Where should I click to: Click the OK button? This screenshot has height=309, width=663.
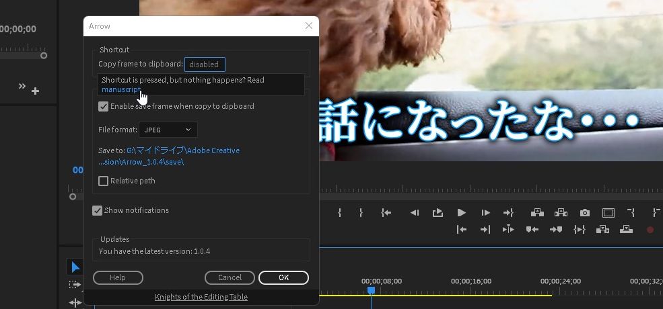(x=283, y=277)
